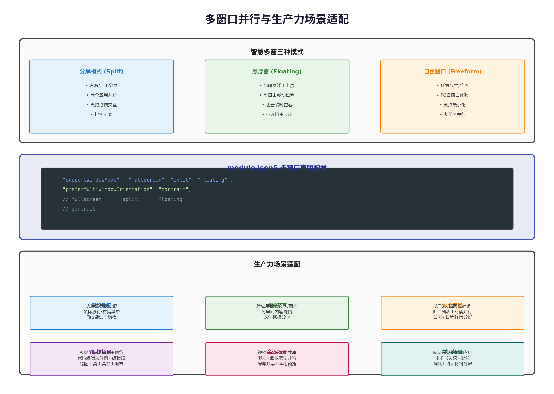
Task: Select the line 日历+日程详情分屏
Action: (453, 317)
